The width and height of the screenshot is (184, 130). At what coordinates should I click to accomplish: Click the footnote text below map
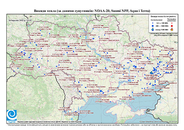pyautogui.click(x=92, y=125)
